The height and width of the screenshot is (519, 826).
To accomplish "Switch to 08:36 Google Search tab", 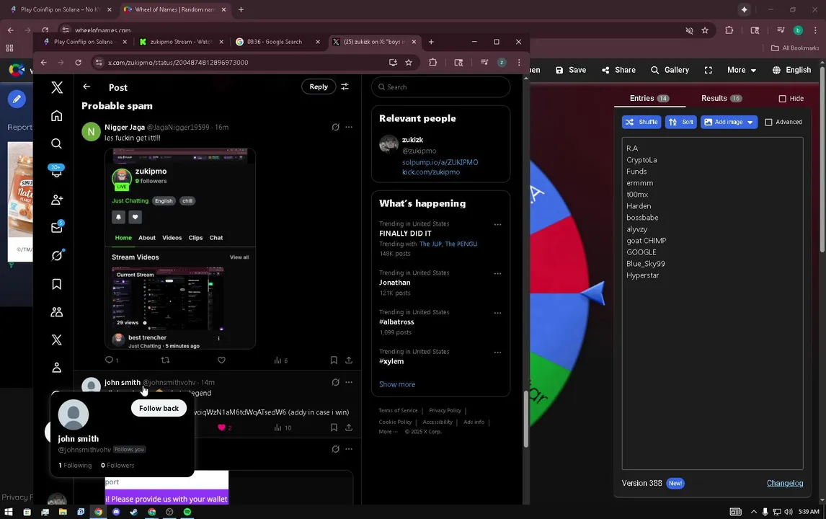I will (x=277, y=42).
